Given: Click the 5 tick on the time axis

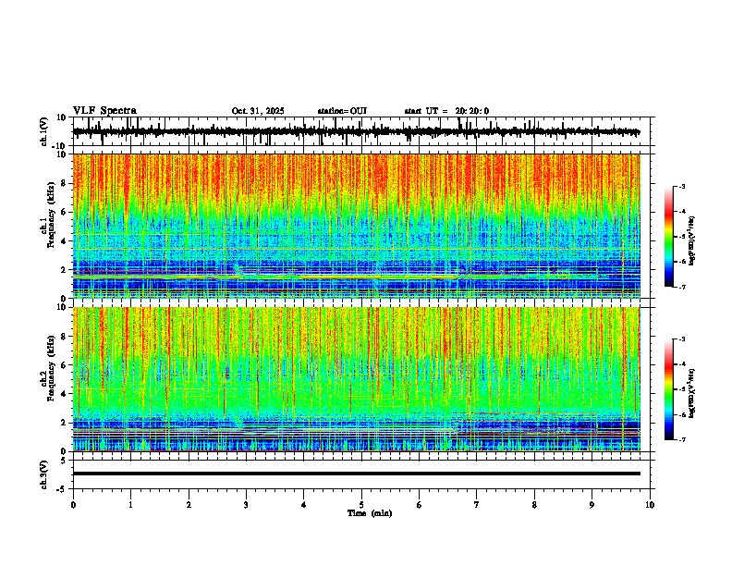Looking at the screenshot, I should [x=361, y=505].
